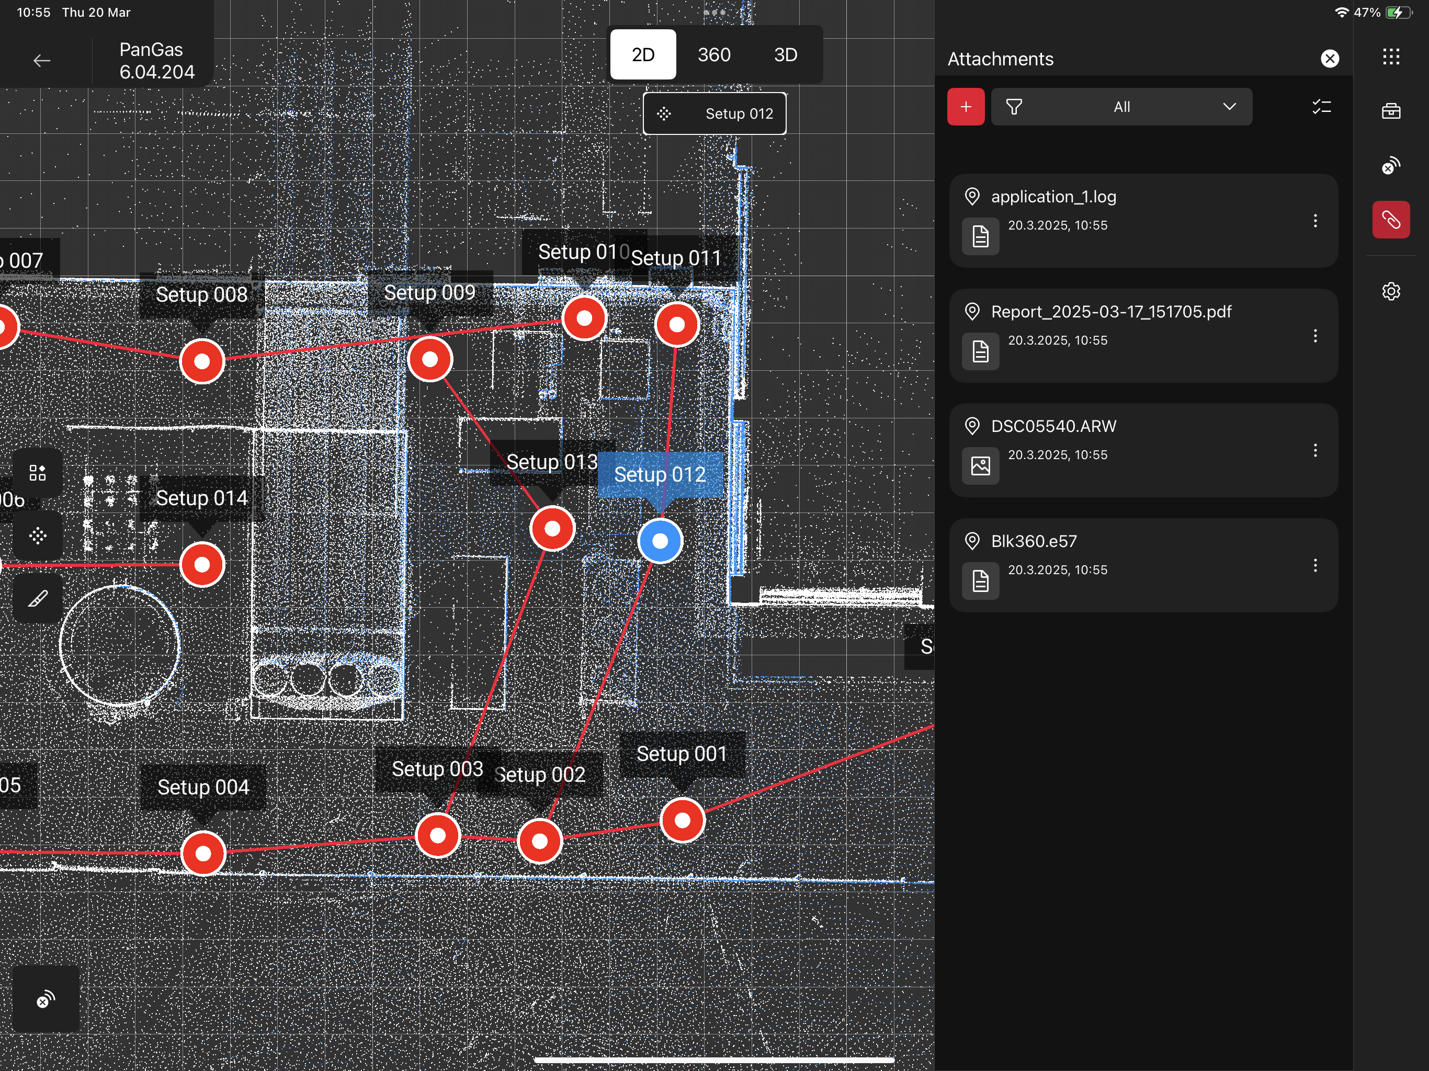The height and width of the screenshot is (1071, 1429).
Task: Click the Setup 012 selection button
Action: point(714,113)
